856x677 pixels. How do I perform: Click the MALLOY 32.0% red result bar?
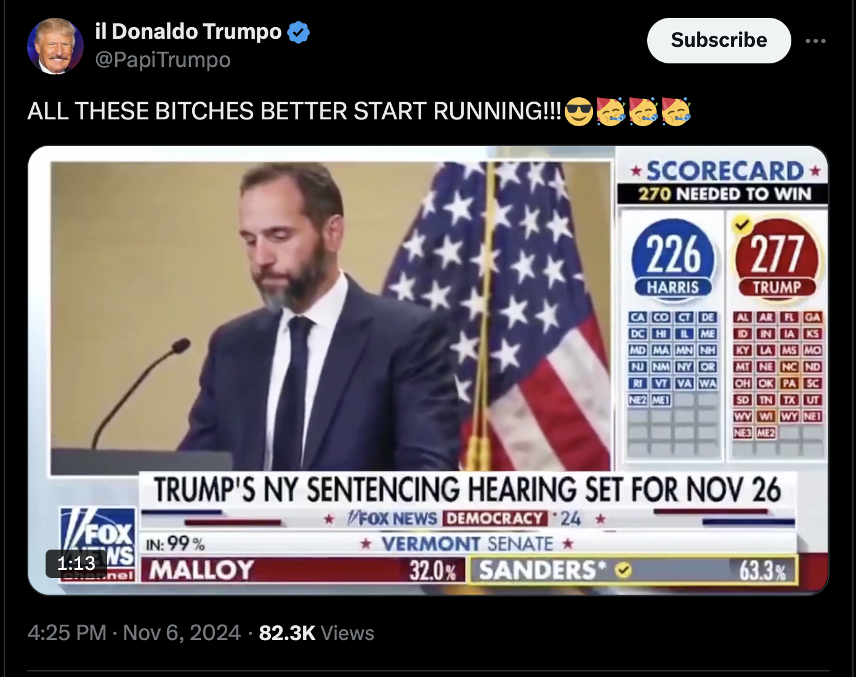[x=303, y=571]
